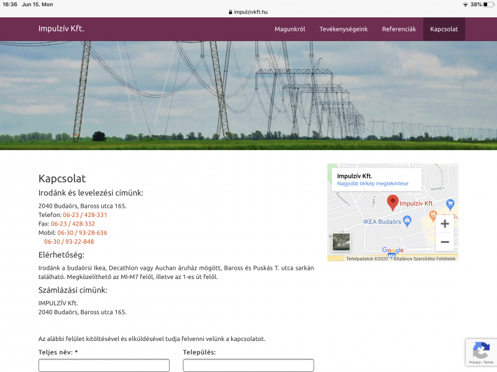Screen dimensions: 497x372
Task: Open the Magunkról menu item
Action: (x=290, y=29)
